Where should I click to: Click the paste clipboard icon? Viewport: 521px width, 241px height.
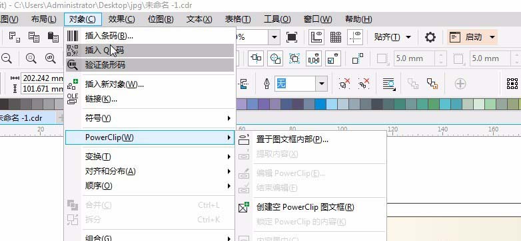(x=53, y=37)
